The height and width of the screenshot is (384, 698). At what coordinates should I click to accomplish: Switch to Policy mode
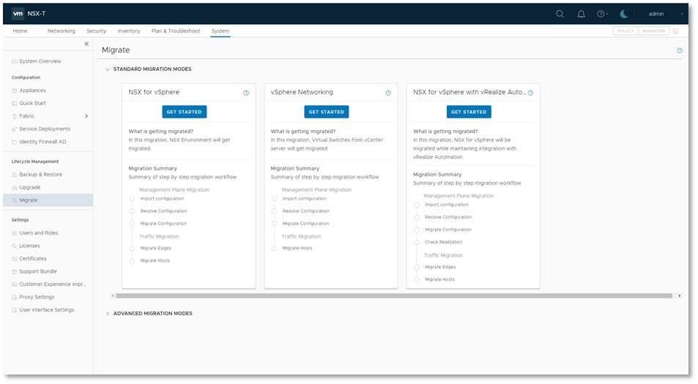tap(625, 31)
